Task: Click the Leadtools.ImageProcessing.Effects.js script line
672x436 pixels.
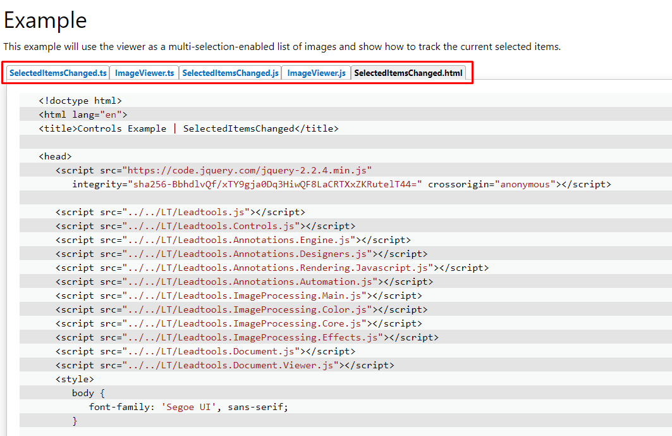Action: (247, 338)
